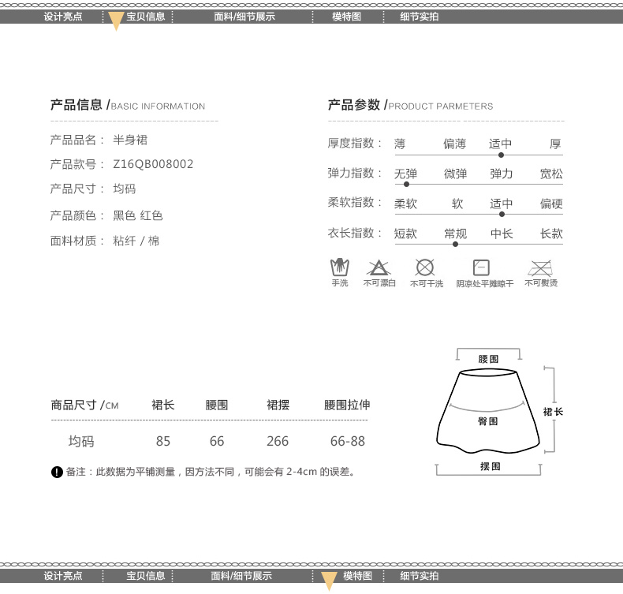The width and height of the screenshot is (623, 594).
Task: Click the fabric value 粘纤 / 棉
Action: tap(136, 241)
